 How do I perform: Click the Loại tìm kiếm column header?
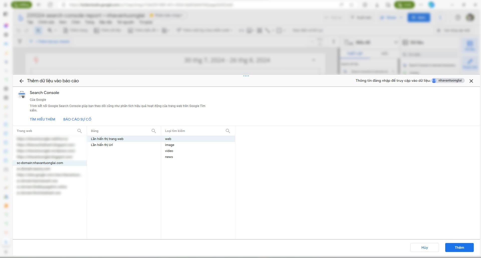pos(175,131)
